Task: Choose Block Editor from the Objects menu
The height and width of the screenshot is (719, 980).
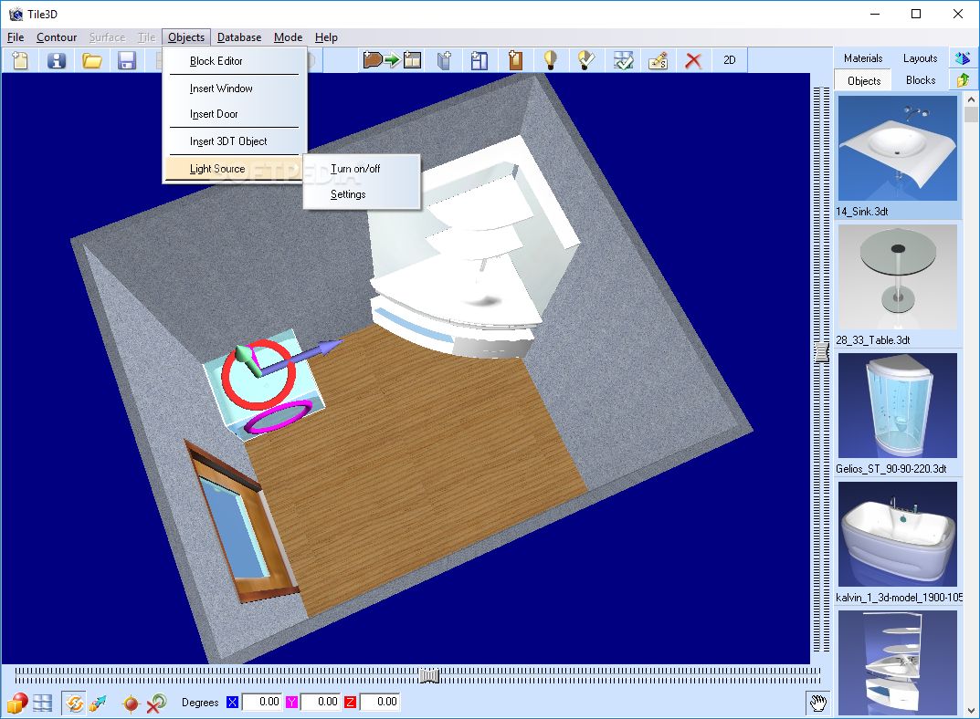Action: 216,61
